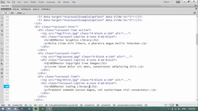Switch to Split view
This screenshot has height=111, width=198.
pyautogui.click(x=12, y=13)
